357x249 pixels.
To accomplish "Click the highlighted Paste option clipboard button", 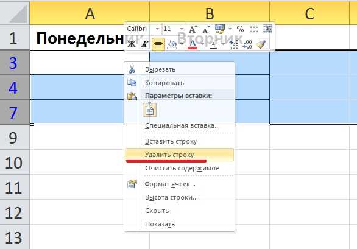I will point(149,110).
